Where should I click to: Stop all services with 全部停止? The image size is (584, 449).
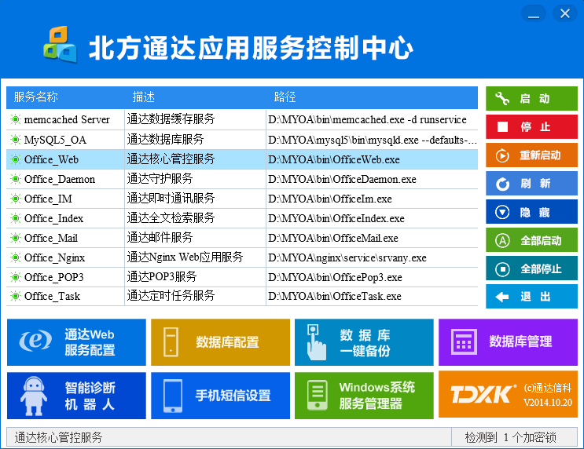[531, 268]
